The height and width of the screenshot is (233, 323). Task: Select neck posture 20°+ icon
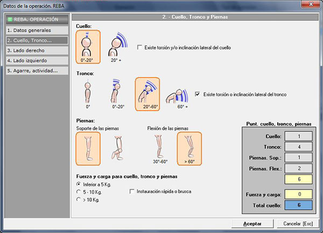[117, 47]
